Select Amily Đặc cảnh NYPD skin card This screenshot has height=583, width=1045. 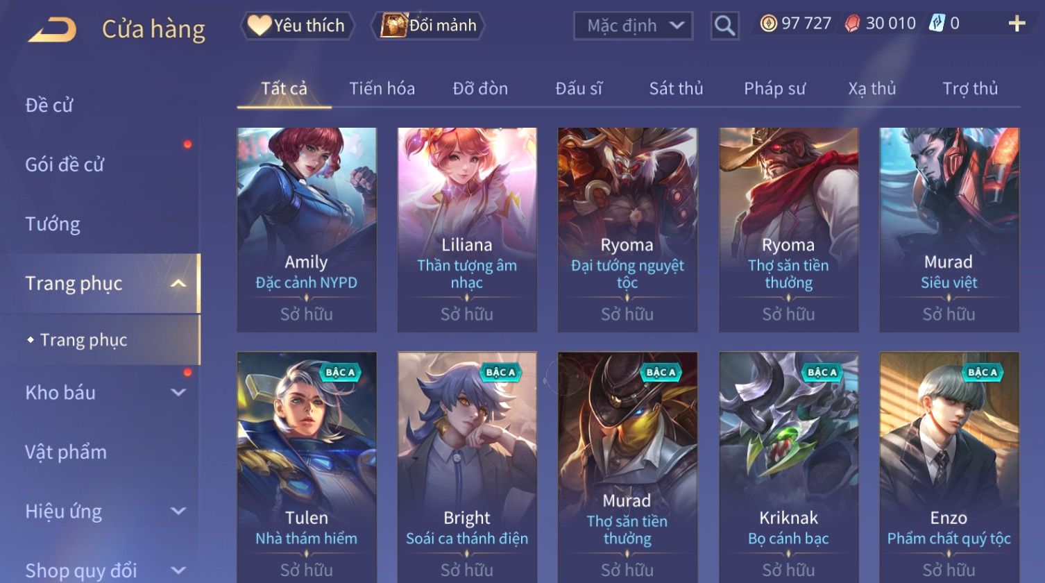(307, 230)
